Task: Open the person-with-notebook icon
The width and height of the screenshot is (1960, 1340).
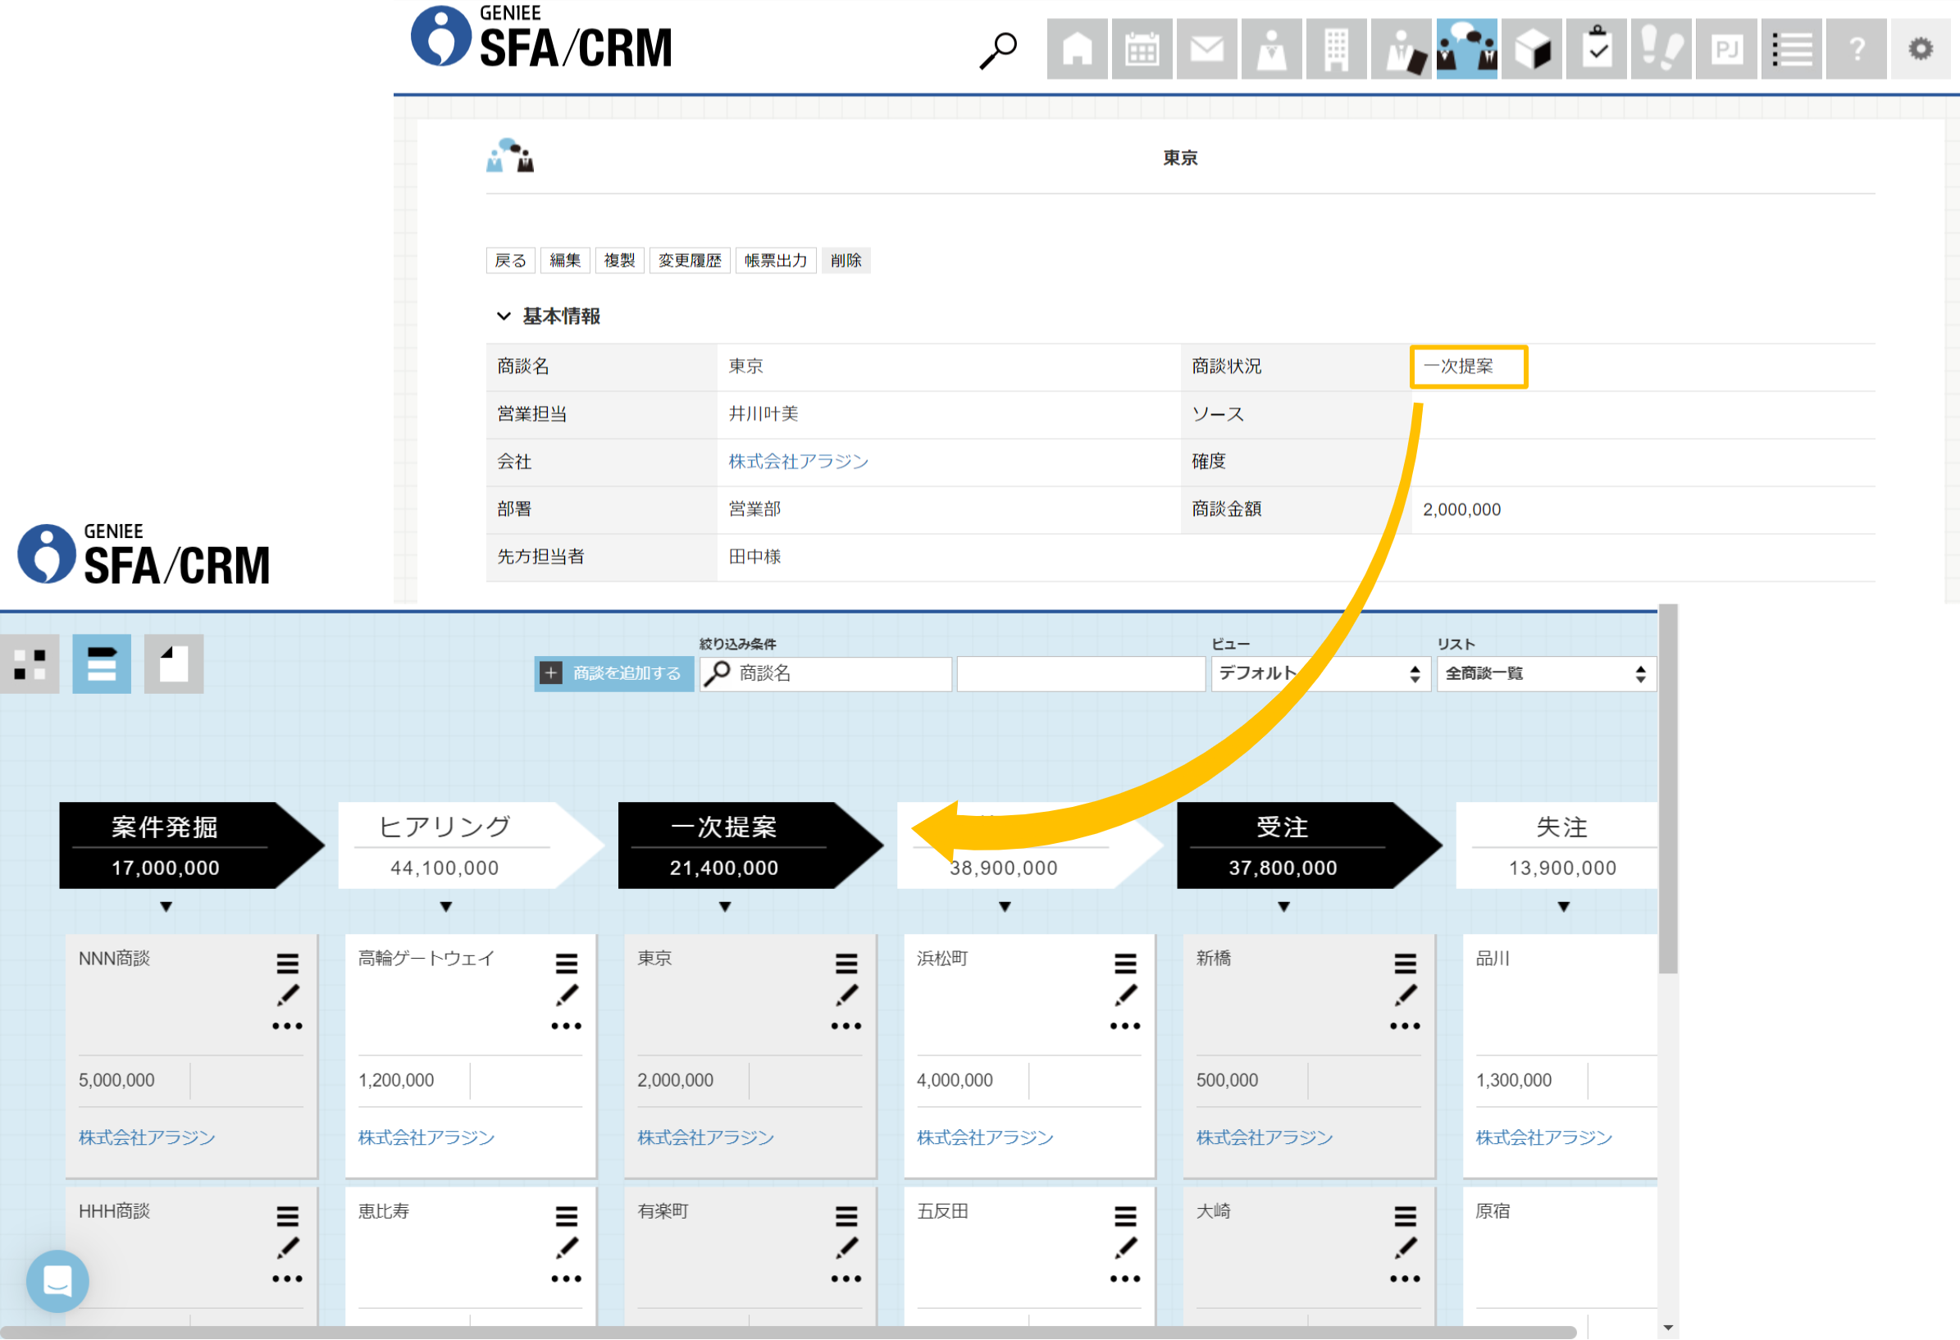Action: pos(1402,49)
